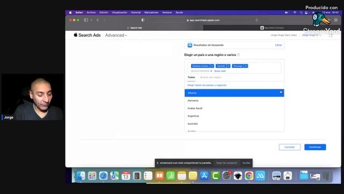Open Spotlight search in menu bar
The image size is (344, 194).
point(301,12)
